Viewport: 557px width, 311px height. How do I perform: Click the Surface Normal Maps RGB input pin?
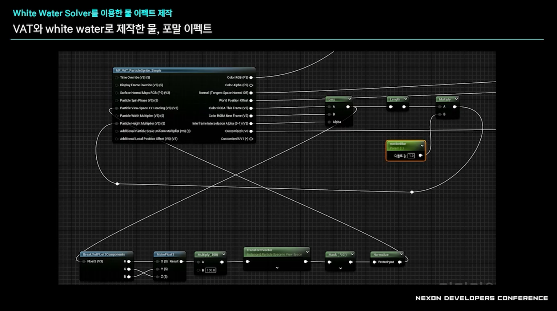(117, 93)
